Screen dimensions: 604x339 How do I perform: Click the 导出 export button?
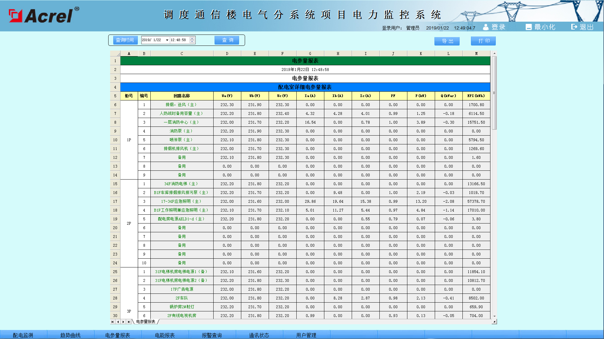pyautogui.click(x=447, y=41)
